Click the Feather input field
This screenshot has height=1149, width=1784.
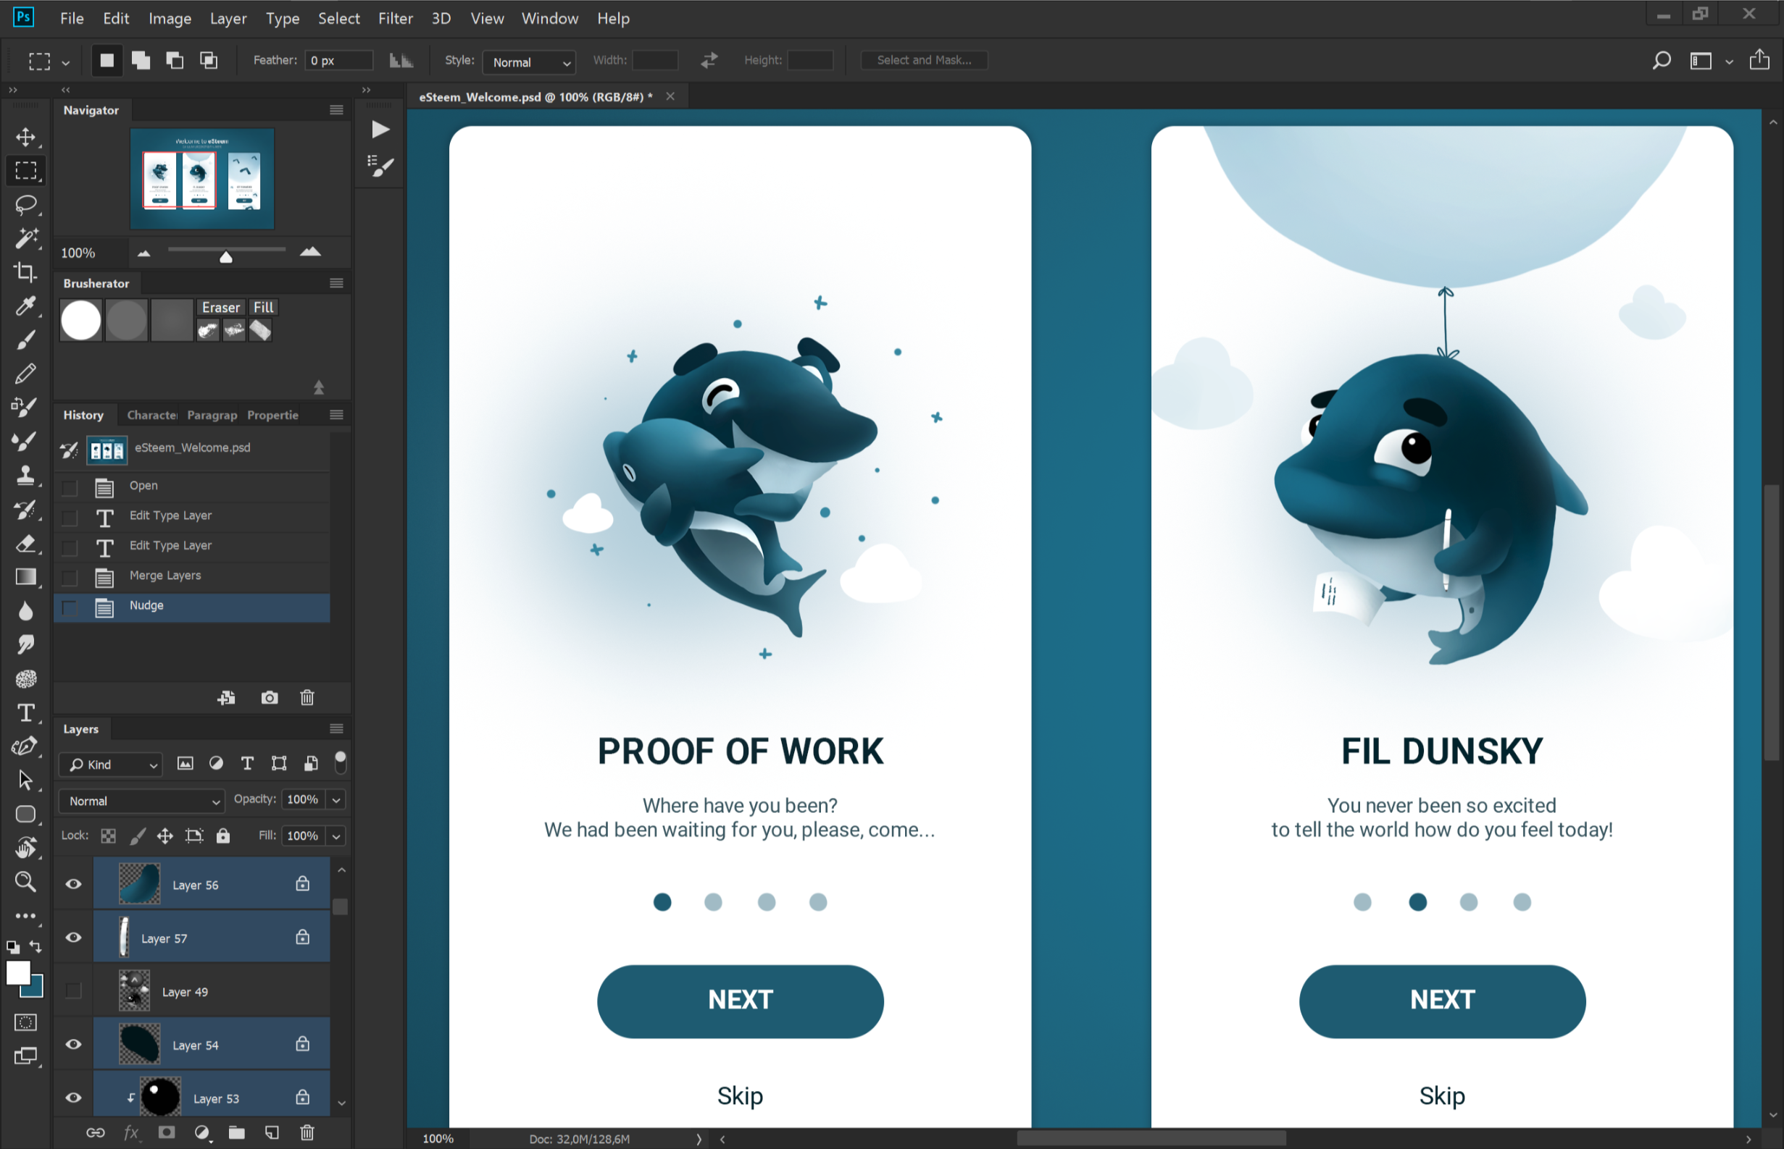(338, 60)
